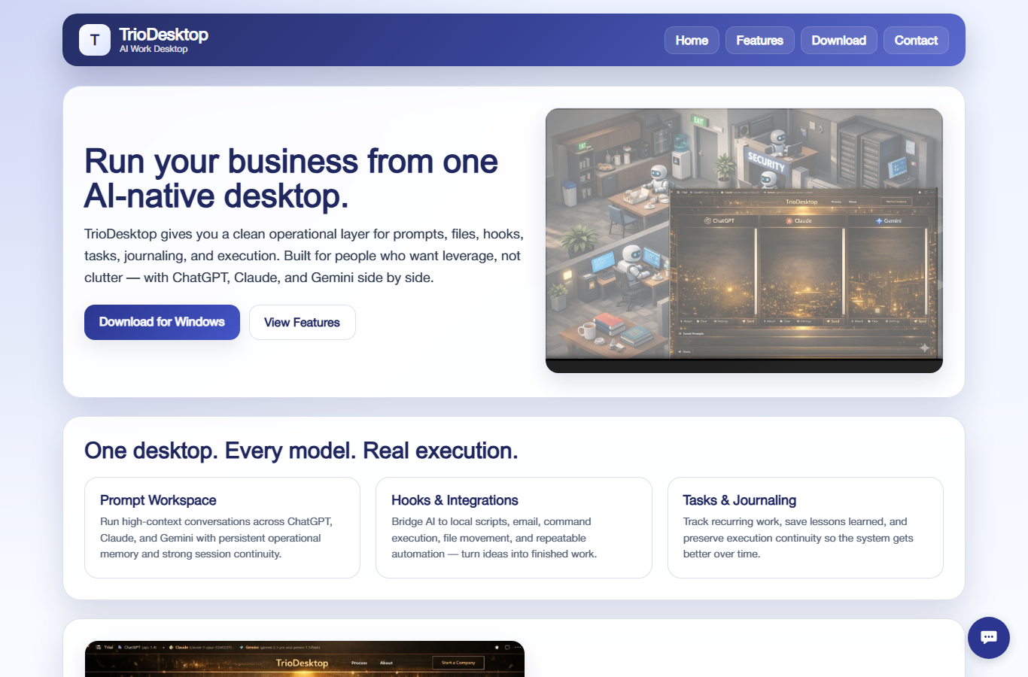Open the TrioDesktop app screenshot at the bottom
This screenshot has height=677, width=1028.
coord(305,659)
